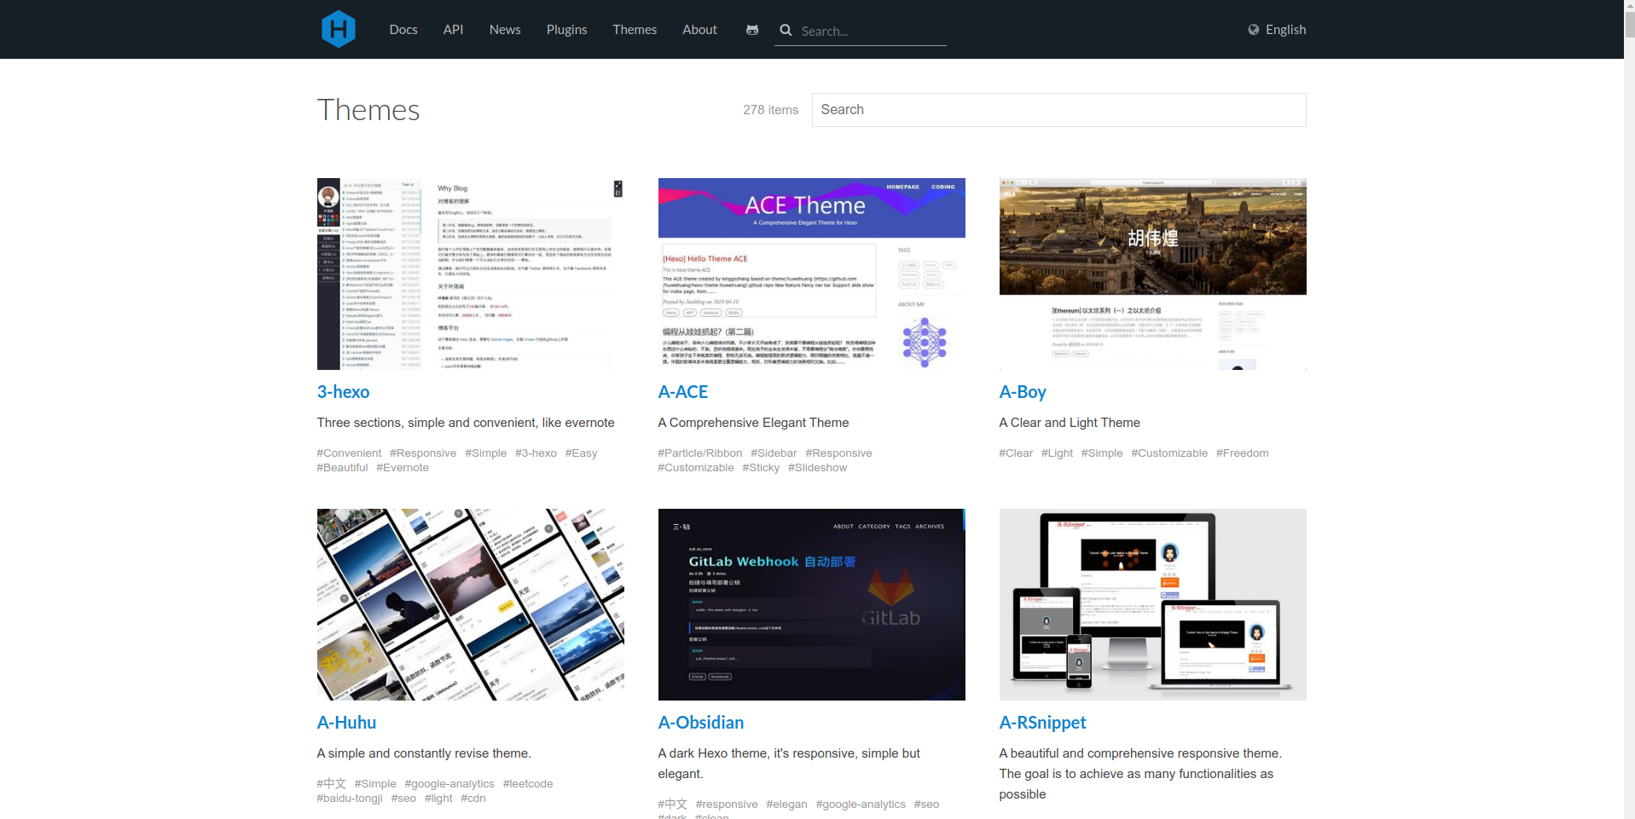Go to the Plugins page
Image resolution: width=1635 pixels, height=819 pixels.
click(x=566, y=30)
